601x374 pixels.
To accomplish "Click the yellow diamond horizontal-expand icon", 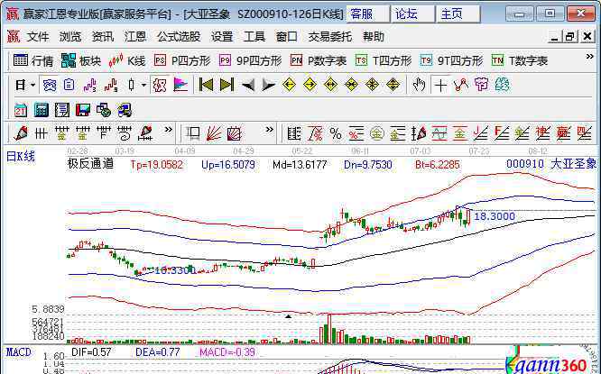I will click(330, 85).
